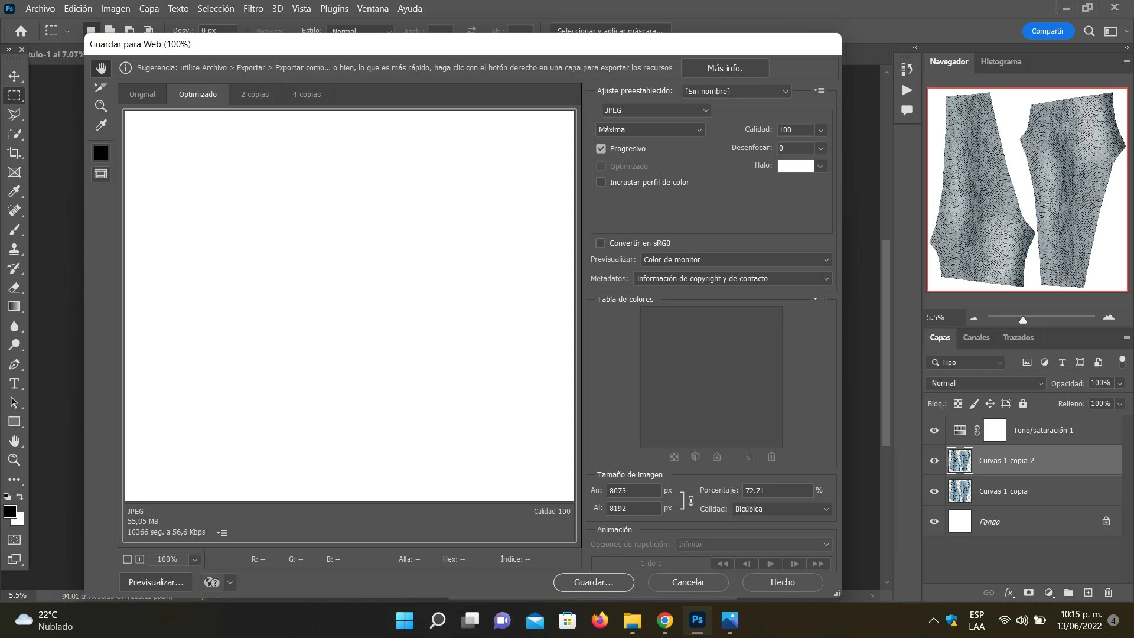Toggle slices visibility icon in dialog
The image size is (1134, 638).
pos(101,174)
